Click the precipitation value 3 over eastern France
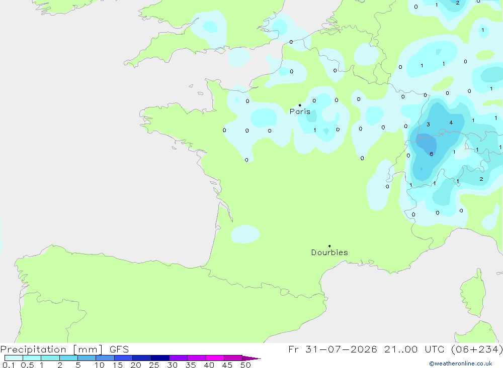Image resolution: width=503 pixels, height=368 pixels. coord(428,125)
